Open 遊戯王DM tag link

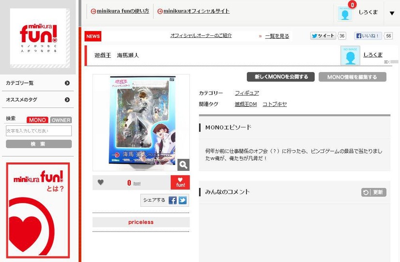246,104
